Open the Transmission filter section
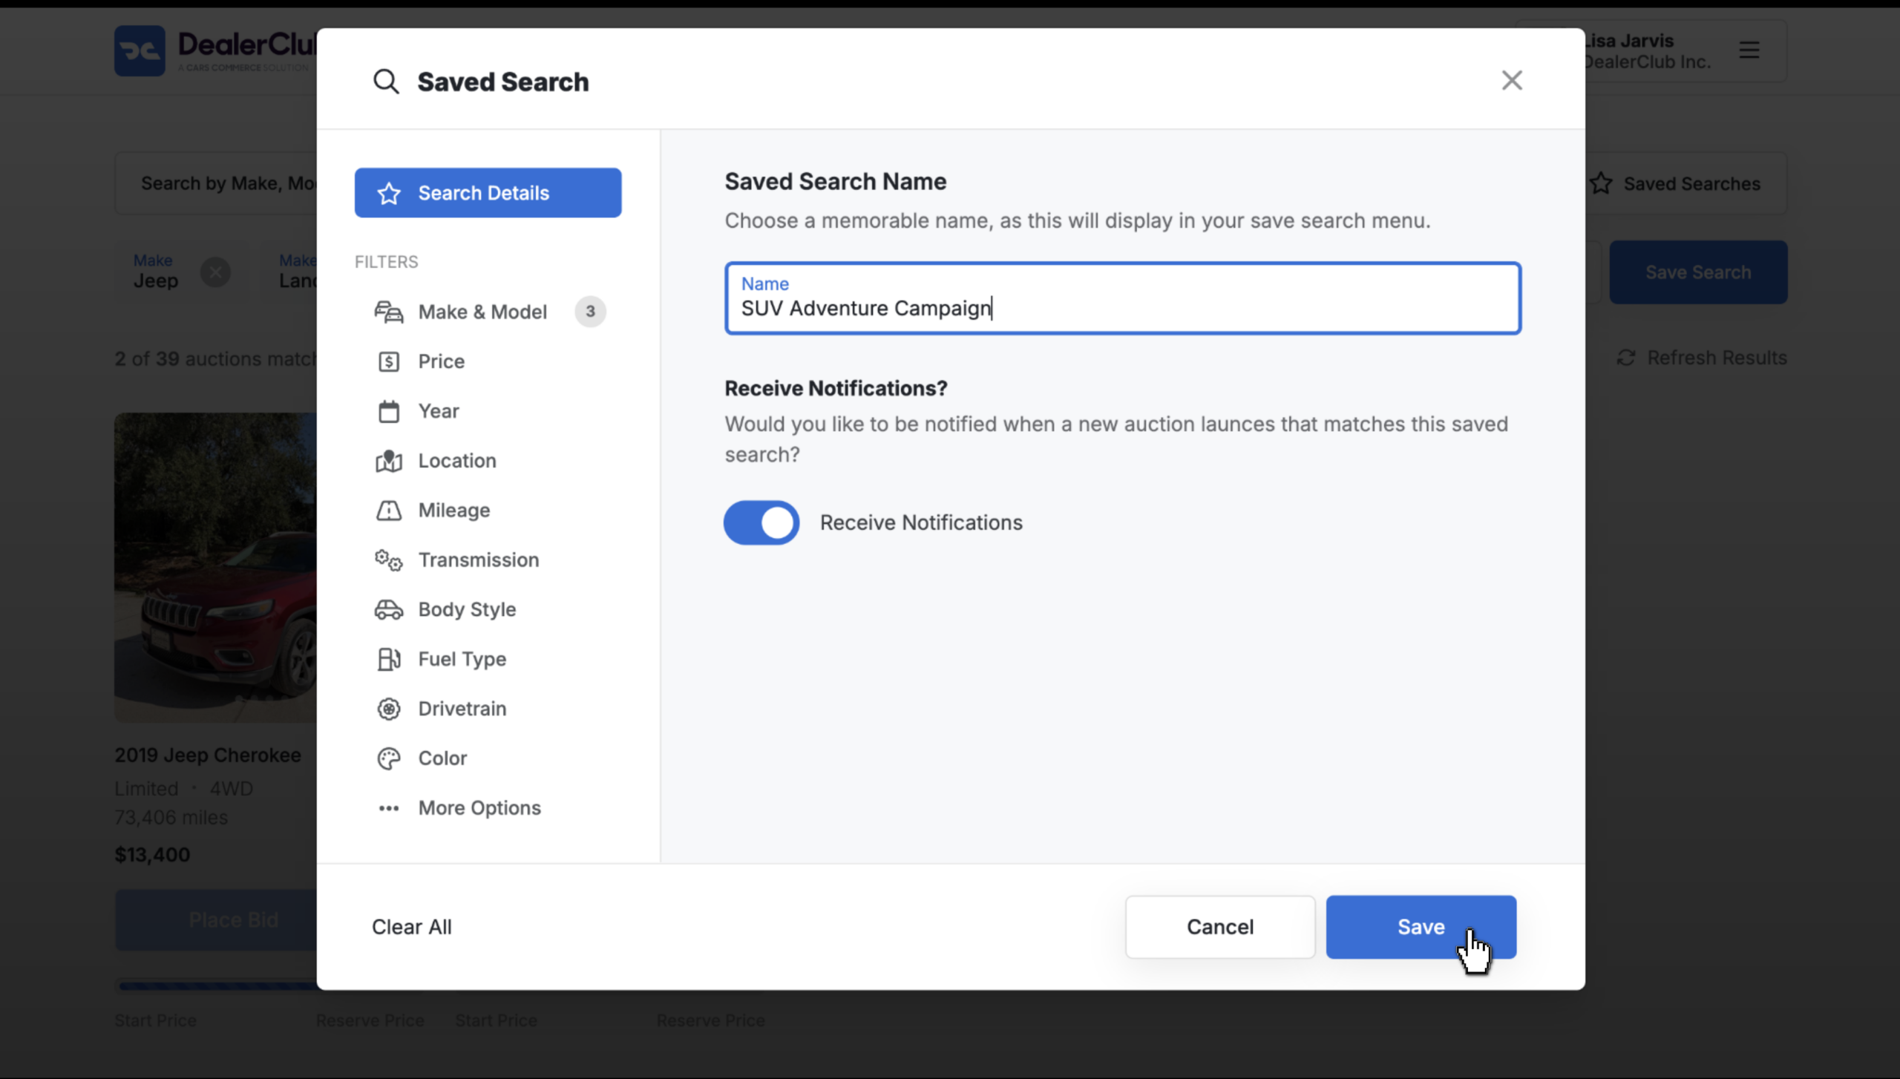The width and height of the screenshot is (1900, 1079). click(488, 560)
